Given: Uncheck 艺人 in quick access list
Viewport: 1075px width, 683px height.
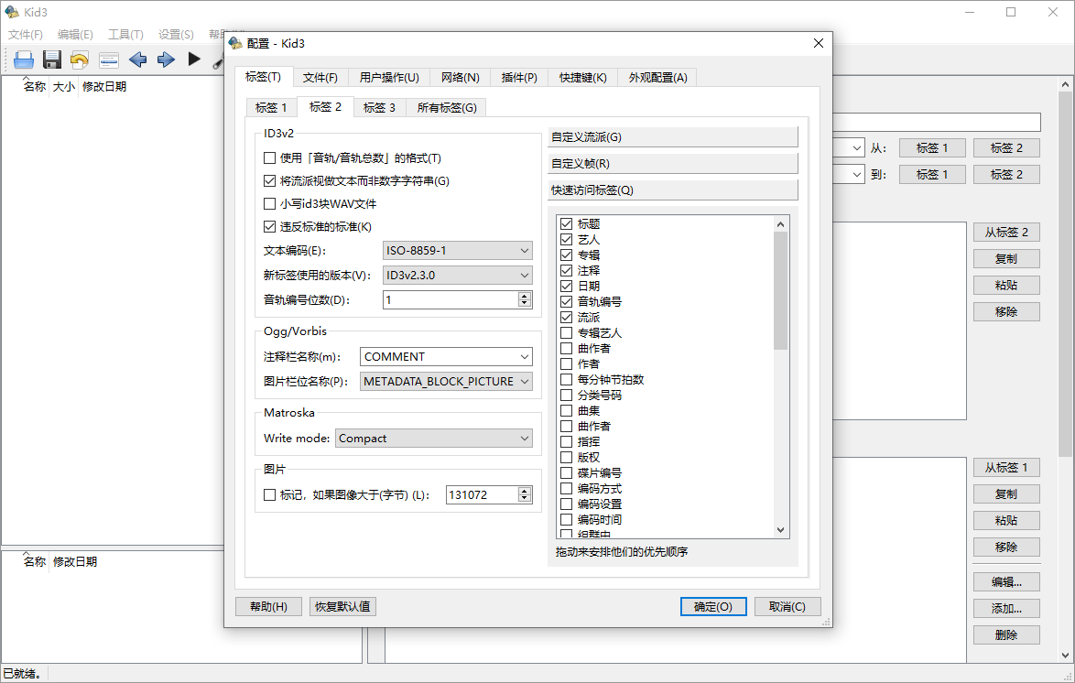Looking at the screenshot, I should pyautogui.click(x=566, y=239).
